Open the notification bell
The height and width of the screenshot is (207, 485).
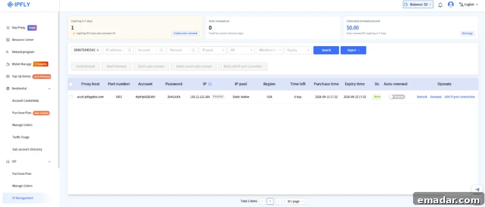pyautogui.click(x=440, y=5)
